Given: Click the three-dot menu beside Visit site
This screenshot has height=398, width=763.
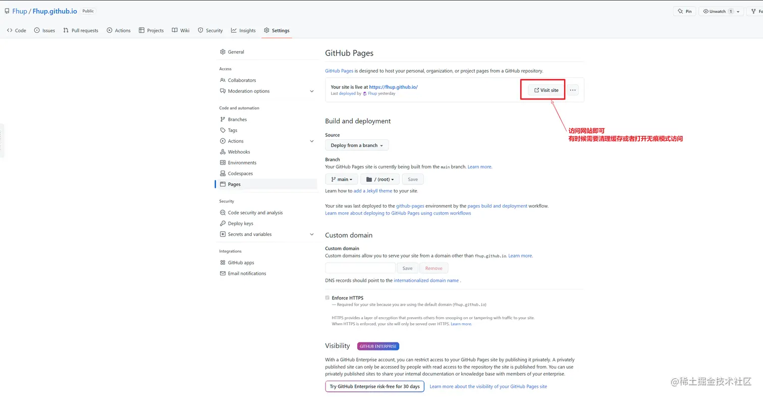Looking at the screenshot, I should tap(573, 90).
